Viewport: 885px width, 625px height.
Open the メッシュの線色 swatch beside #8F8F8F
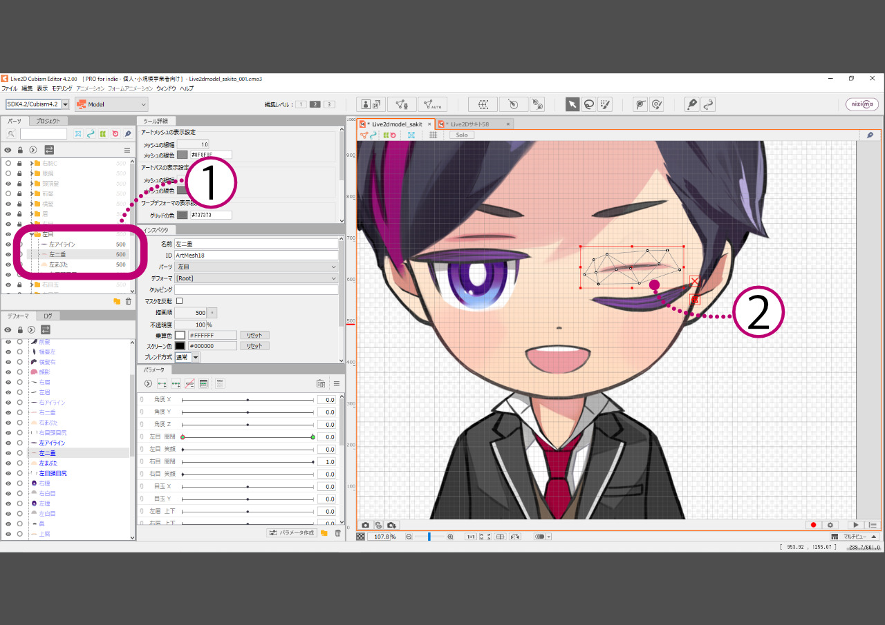[183, 155]
